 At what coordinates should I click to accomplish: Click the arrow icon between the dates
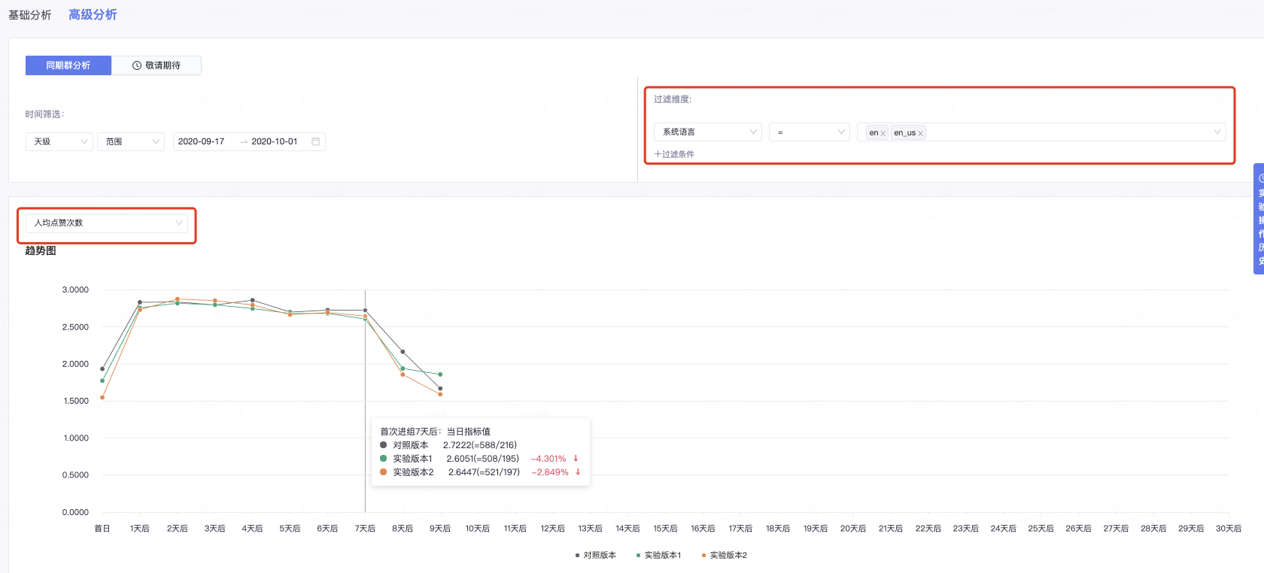point(244,141)
